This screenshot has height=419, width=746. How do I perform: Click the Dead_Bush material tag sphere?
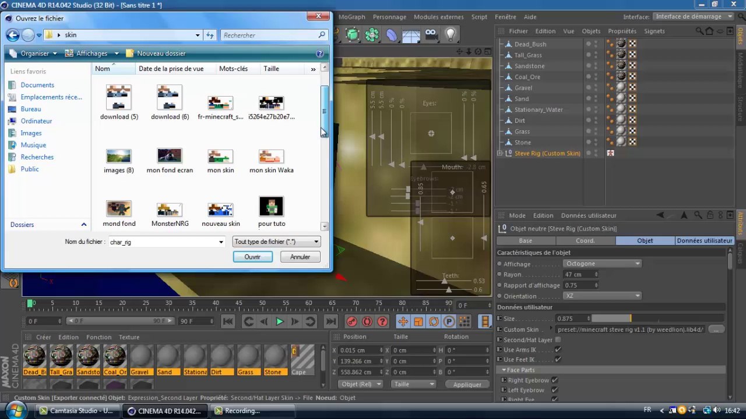click(621, 44)
